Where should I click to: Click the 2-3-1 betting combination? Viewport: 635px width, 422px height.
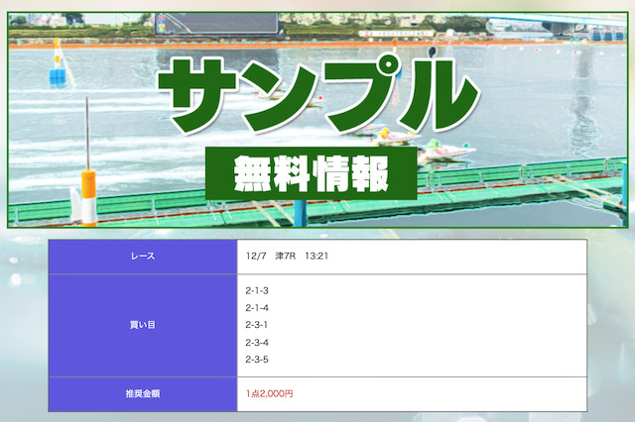coord(257,325)
